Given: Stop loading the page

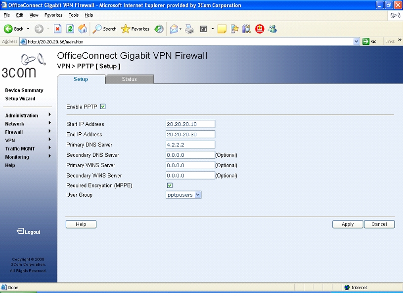Looking at the screenshot, I should point(57,29).
